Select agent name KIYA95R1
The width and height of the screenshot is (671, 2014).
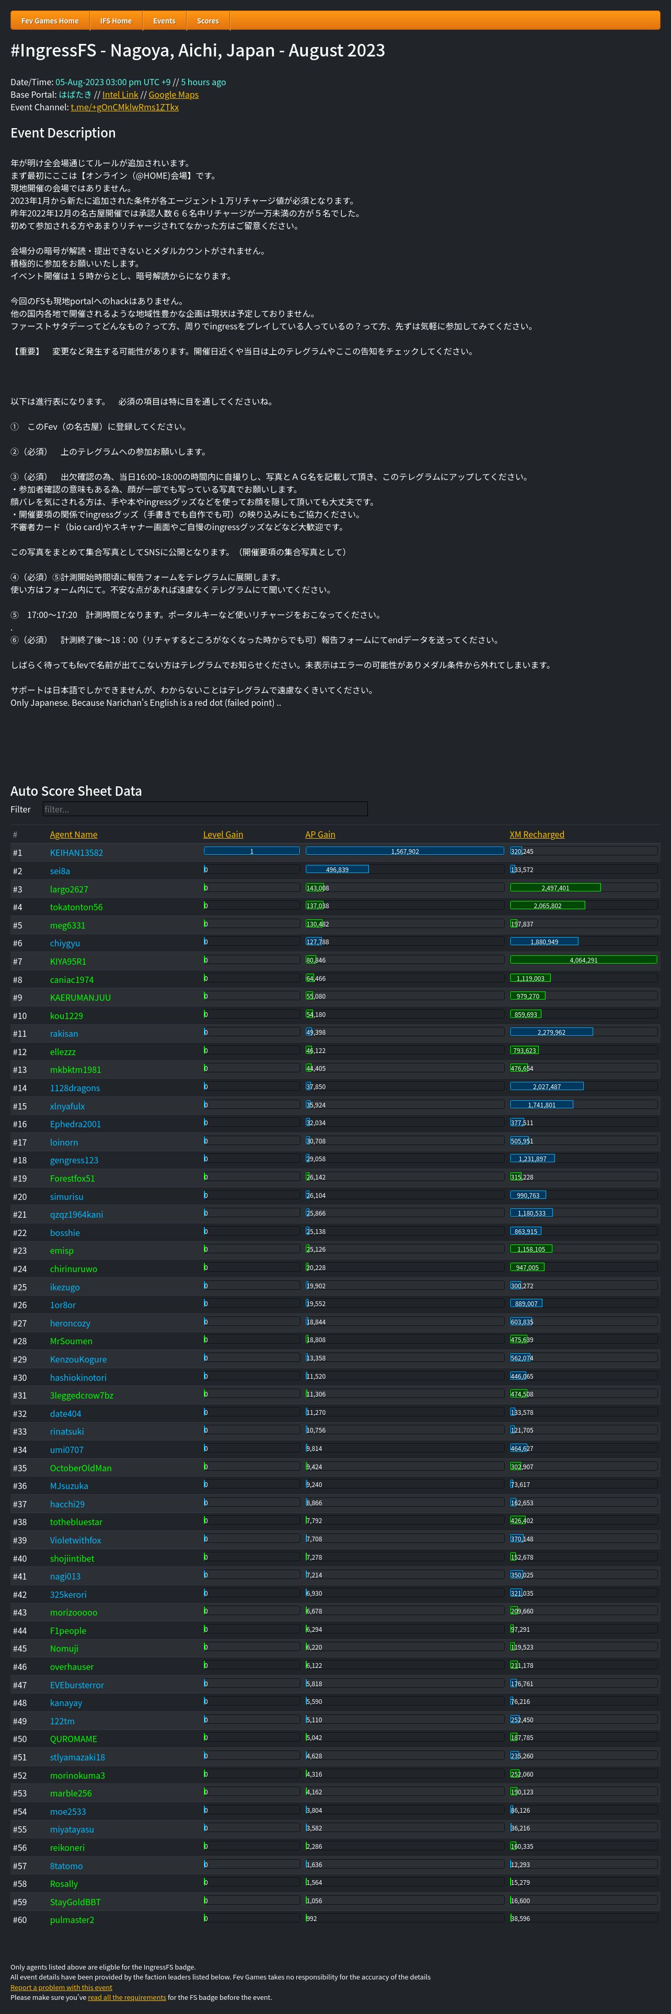68,962
